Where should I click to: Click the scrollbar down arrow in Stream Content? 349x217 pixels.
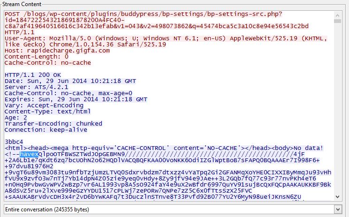(337, 197)
